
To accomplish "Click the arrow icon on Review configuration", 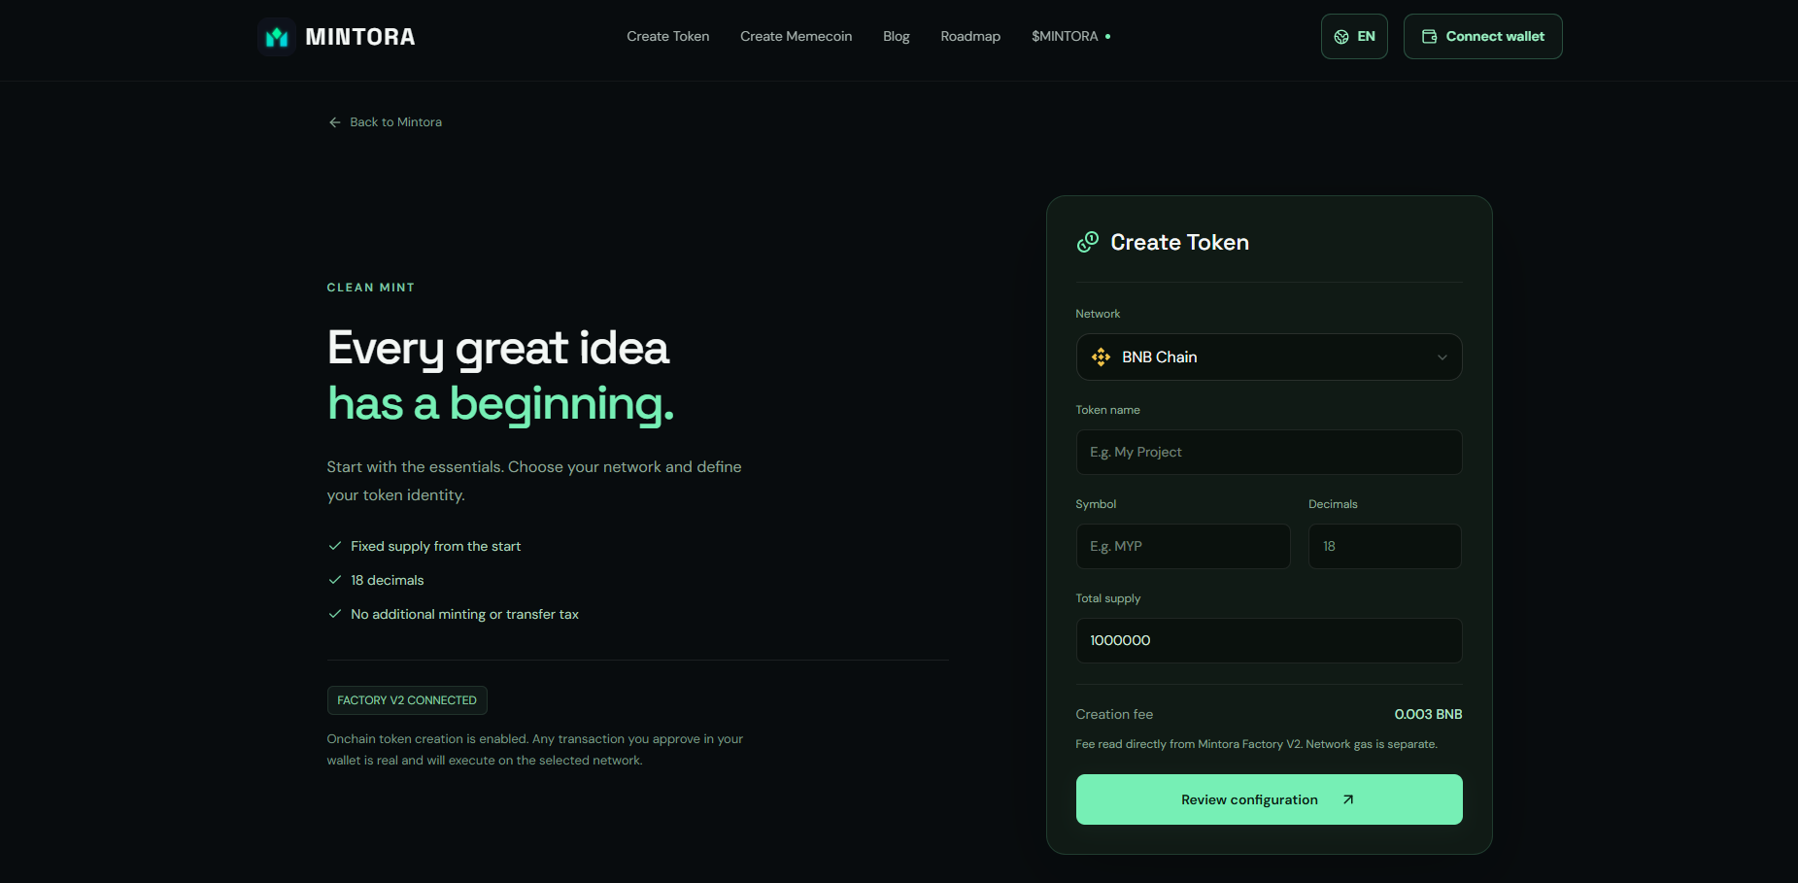I will coord(1348,799).
